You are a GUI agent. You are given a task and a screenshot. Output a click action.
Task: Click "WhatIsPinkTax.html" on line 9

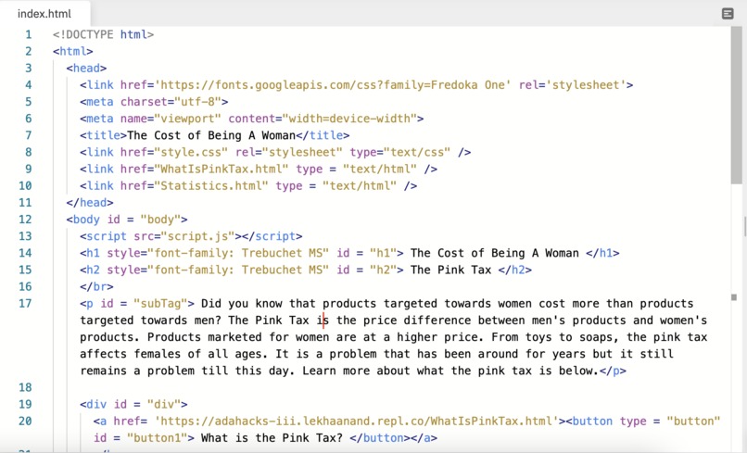(x=222, y=170)
